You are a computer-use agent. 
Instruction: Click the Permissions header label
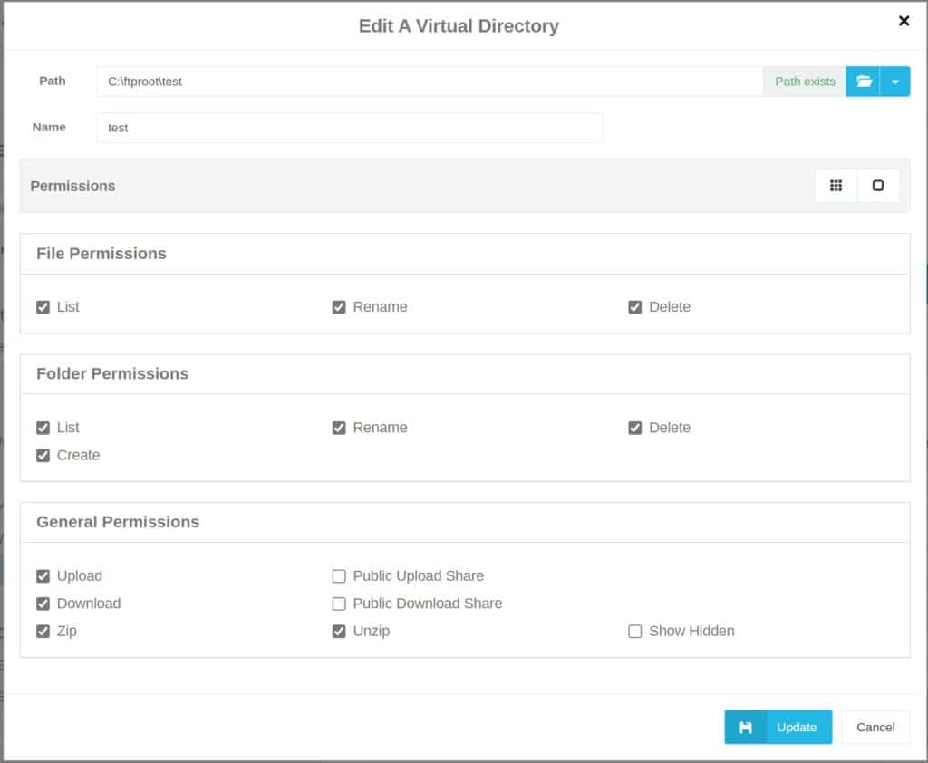pyautogui.click(x=72, y=186)
